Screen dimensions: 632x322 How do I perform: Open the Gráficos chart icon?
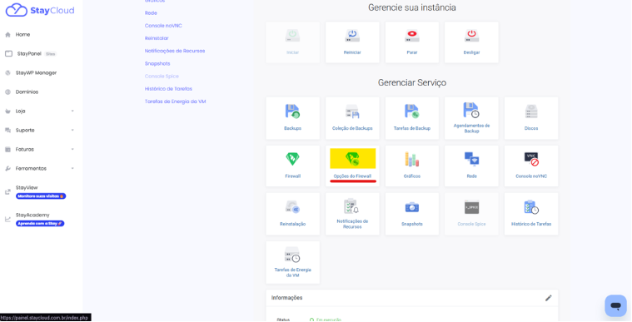tap(412, 159)
